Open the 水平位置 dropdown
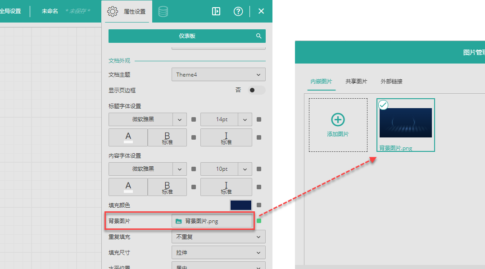The height and width of the screenshot is (269, 485). (x=218, y=265)
